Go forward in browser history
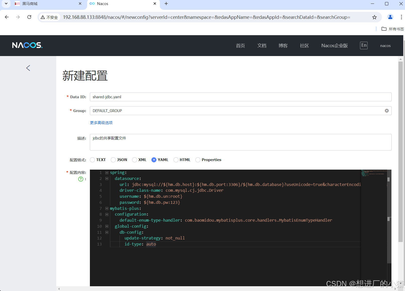The height and width of the screenshot is (291, 405). point(18,17)
